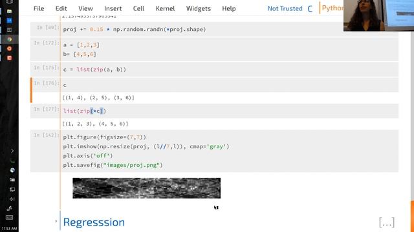This screenshot has width=414, height=232.
Task: Click the In [172] cell prompt
Action: (x=46, y=43)
